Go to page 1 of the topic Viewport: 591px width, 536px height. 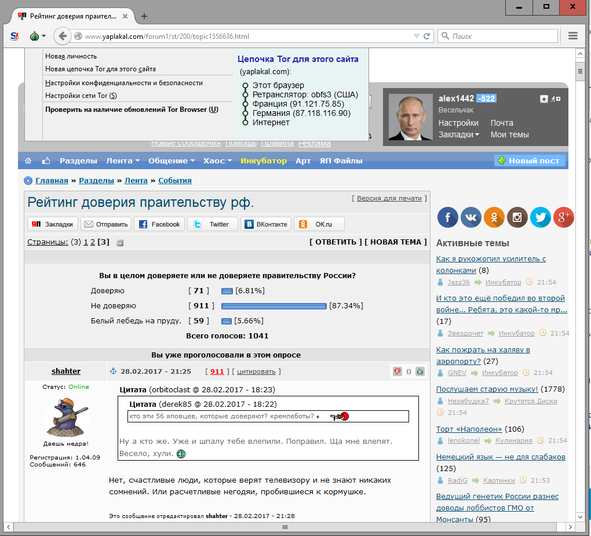coord(86,242)
